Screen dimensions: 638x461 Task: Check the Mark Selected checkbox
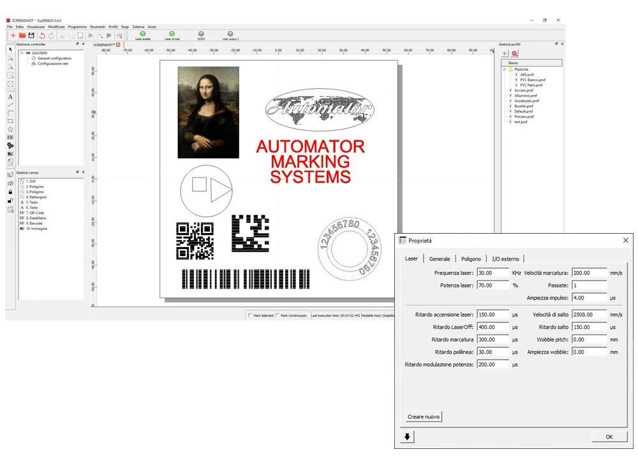tap(250, 315)
